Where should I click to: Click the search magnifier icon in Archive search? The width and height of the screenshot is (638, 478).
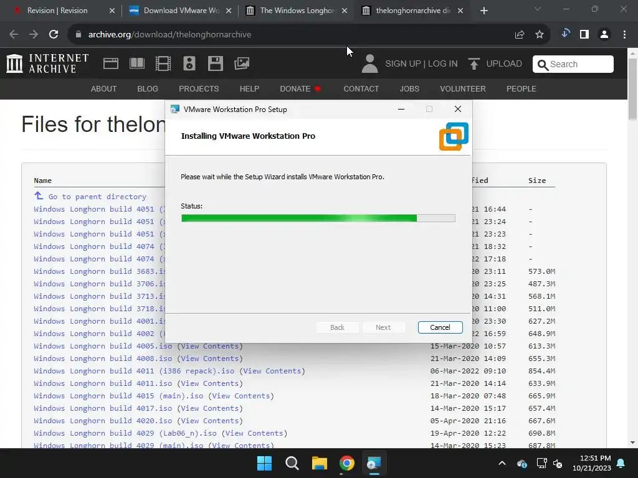[543, 64]
